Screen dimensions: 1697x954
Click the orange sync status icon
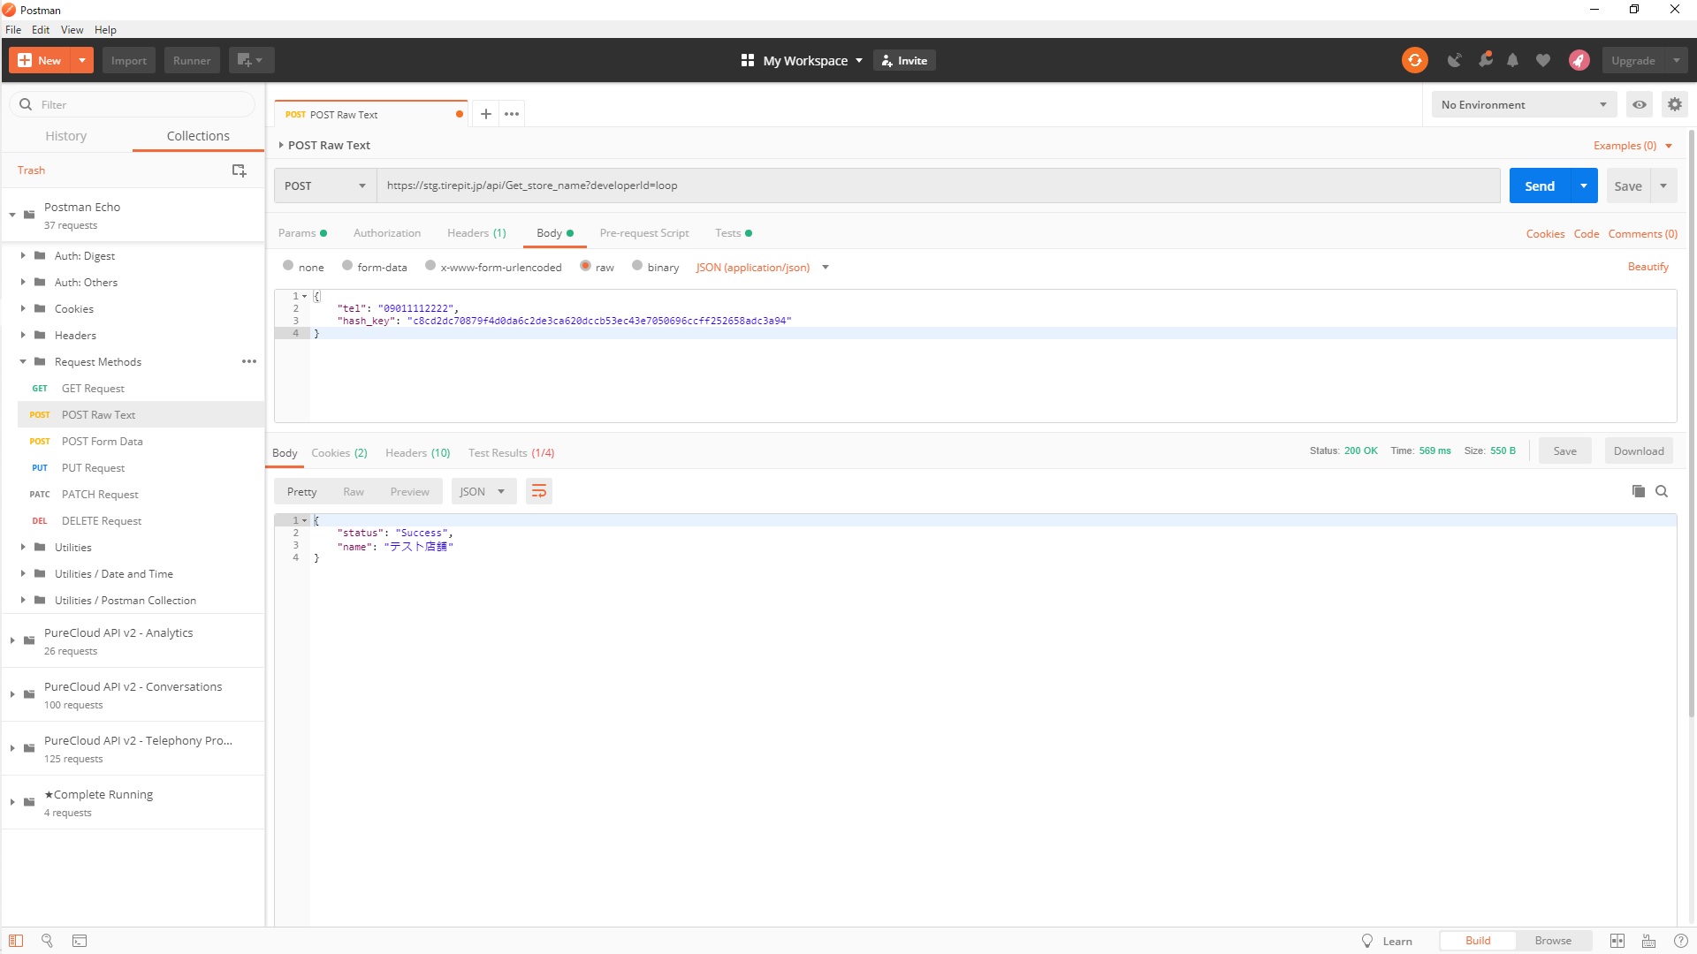(x=1414, y=60)
